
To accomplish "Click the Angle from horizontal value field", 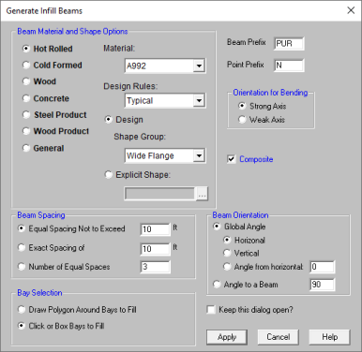I will (323, 267).
